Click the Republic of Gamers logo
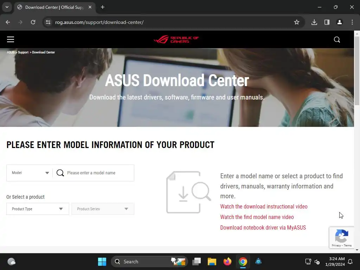Screen dimensions: 360x270 pos(176,39)
